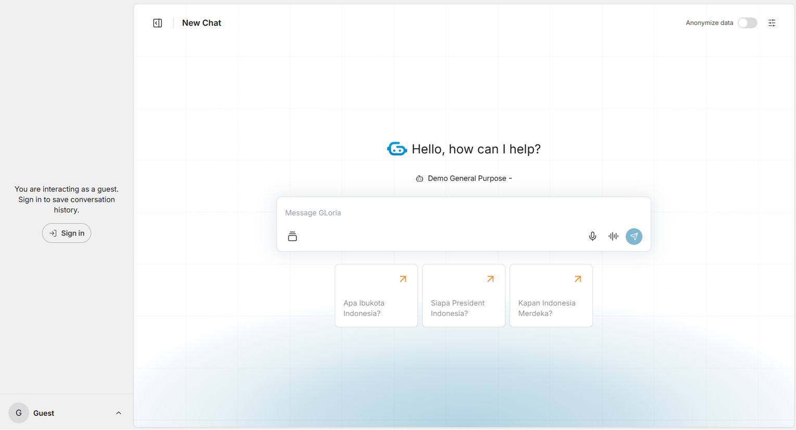This screenshot has width=796, height=430.
Task: Expand the Demo General Purpose selector
Action: coord(464,178)
